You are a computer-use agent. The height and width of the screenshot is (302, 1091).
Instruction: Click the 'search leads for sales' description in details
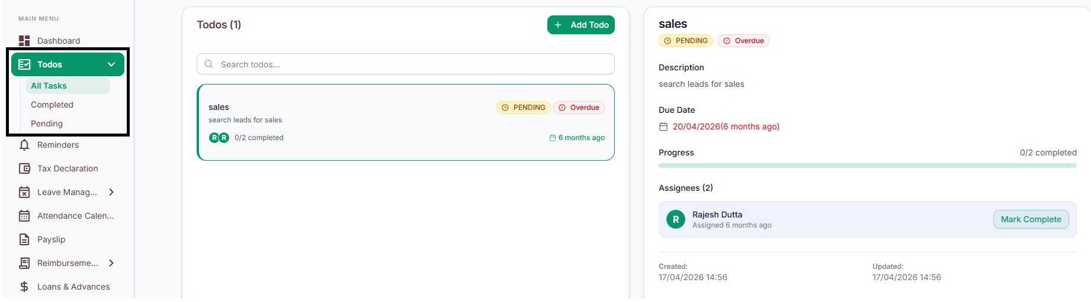point(701,84)
